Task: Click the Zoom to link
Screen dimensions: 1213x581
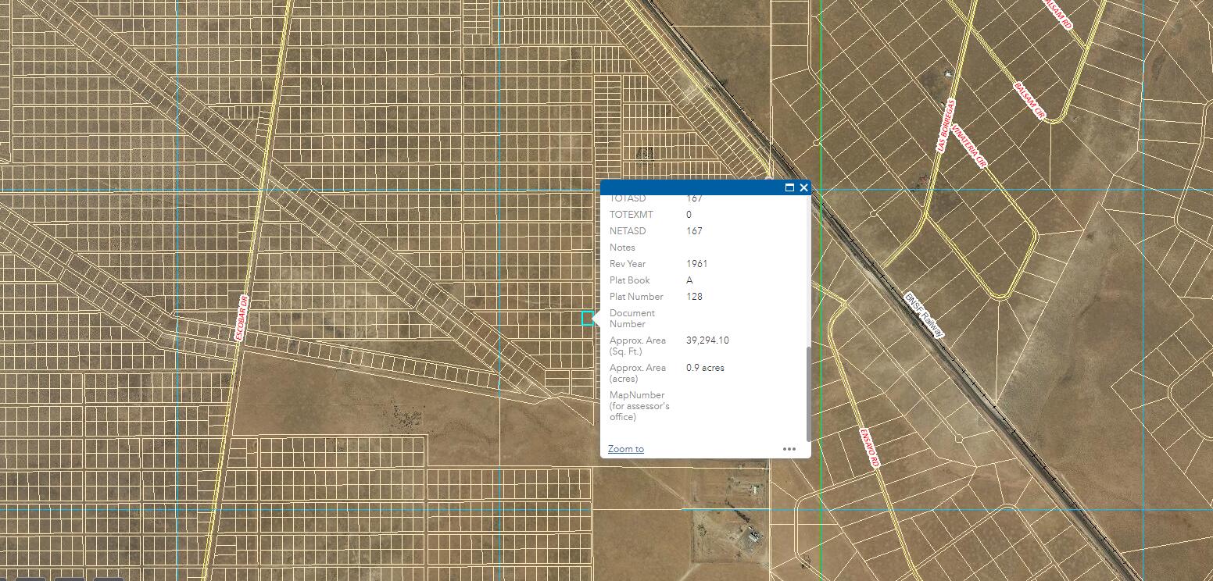Action: 625,449
